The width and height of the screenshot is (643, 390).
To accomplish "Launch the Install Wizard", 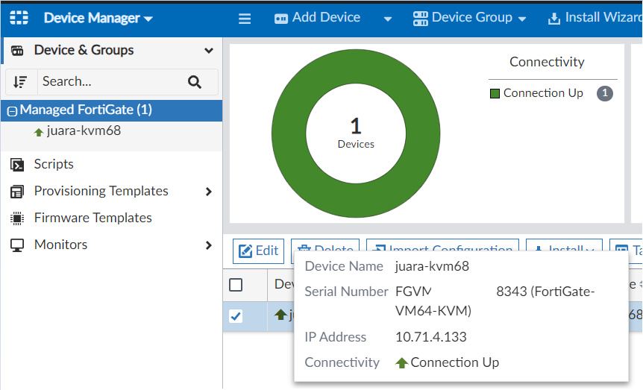I will pos(595,18).
